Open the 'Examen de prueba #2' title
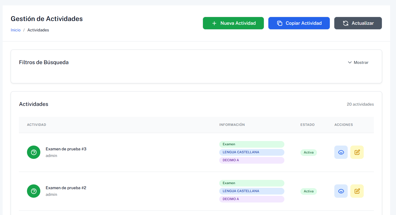Screen dimensions: 396x215 coord(66,188)
